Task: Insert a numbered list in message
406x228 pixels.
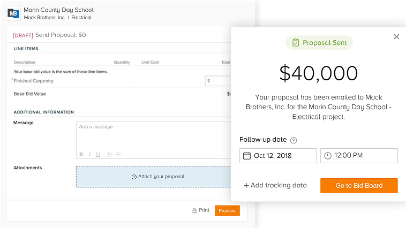Action: click(x=110, y=155)
